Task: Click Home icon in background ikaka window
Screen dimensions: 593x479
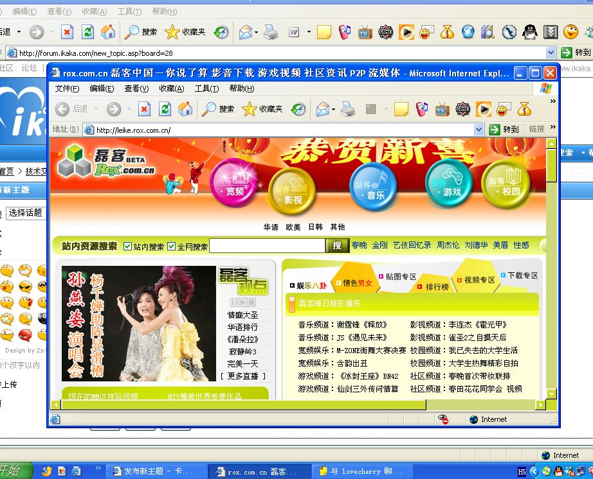Action: click(x=108, y=32)
